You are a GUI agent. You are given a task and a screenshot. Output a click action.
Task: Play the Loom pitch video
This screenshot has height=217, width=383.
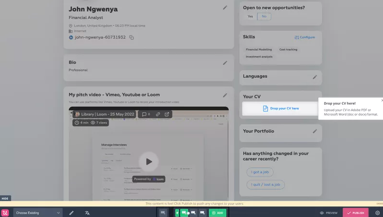click(x=149, y=162)
